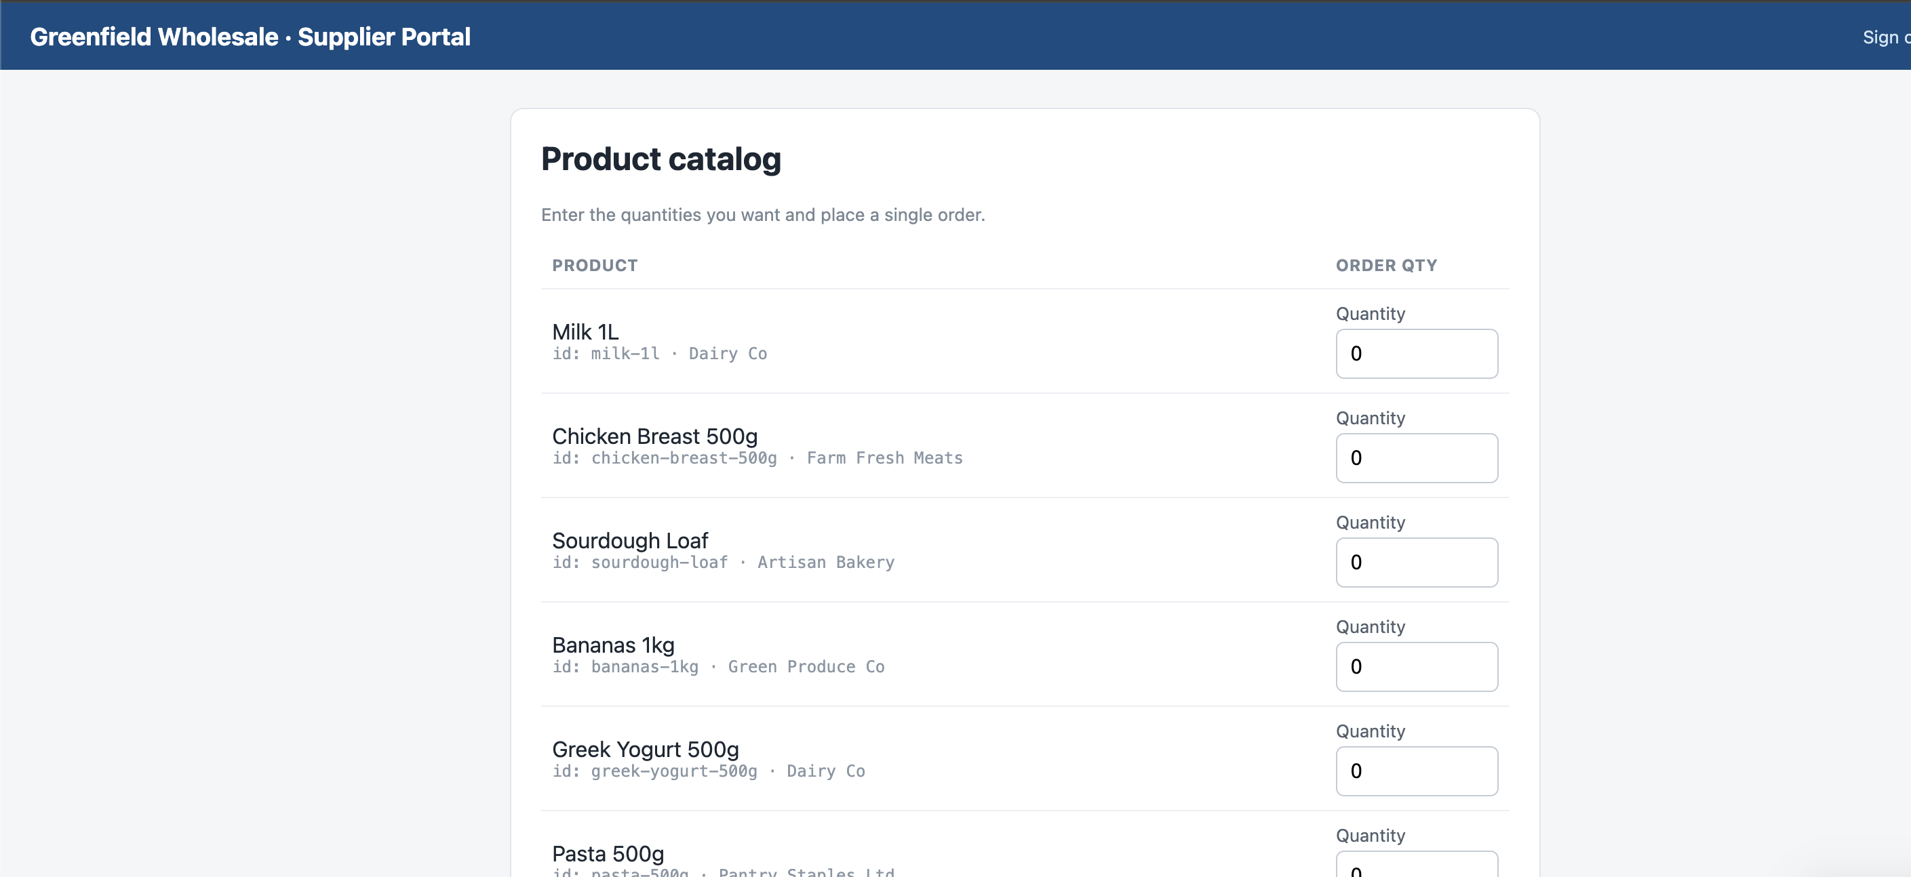Viewport: 1911px width, 877px height.
Task: Click the Chicken Breast 500g product name
Action: pos(654,436)
